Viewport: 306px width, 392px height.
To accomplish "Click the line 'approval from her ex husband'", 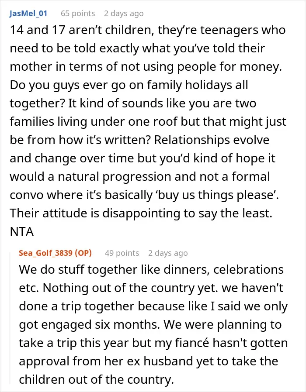I will pos(149,361).
